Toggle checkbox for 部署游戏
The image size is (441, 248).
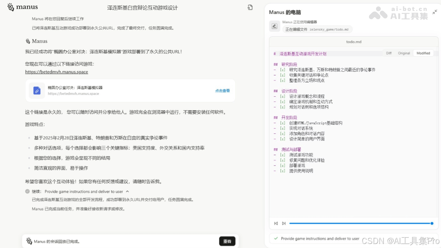(282, 166)
